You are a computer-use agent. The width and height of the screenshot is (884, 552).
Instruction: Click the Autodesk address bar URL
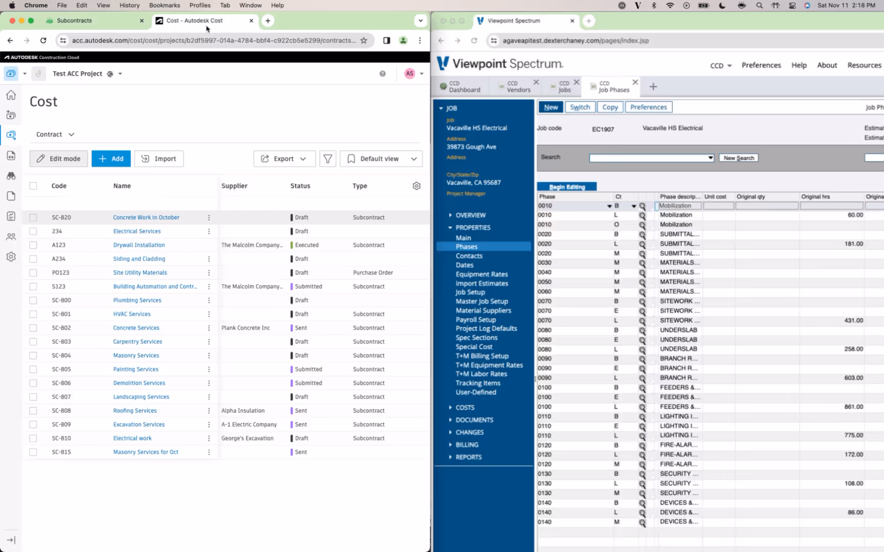click(214, 40)
